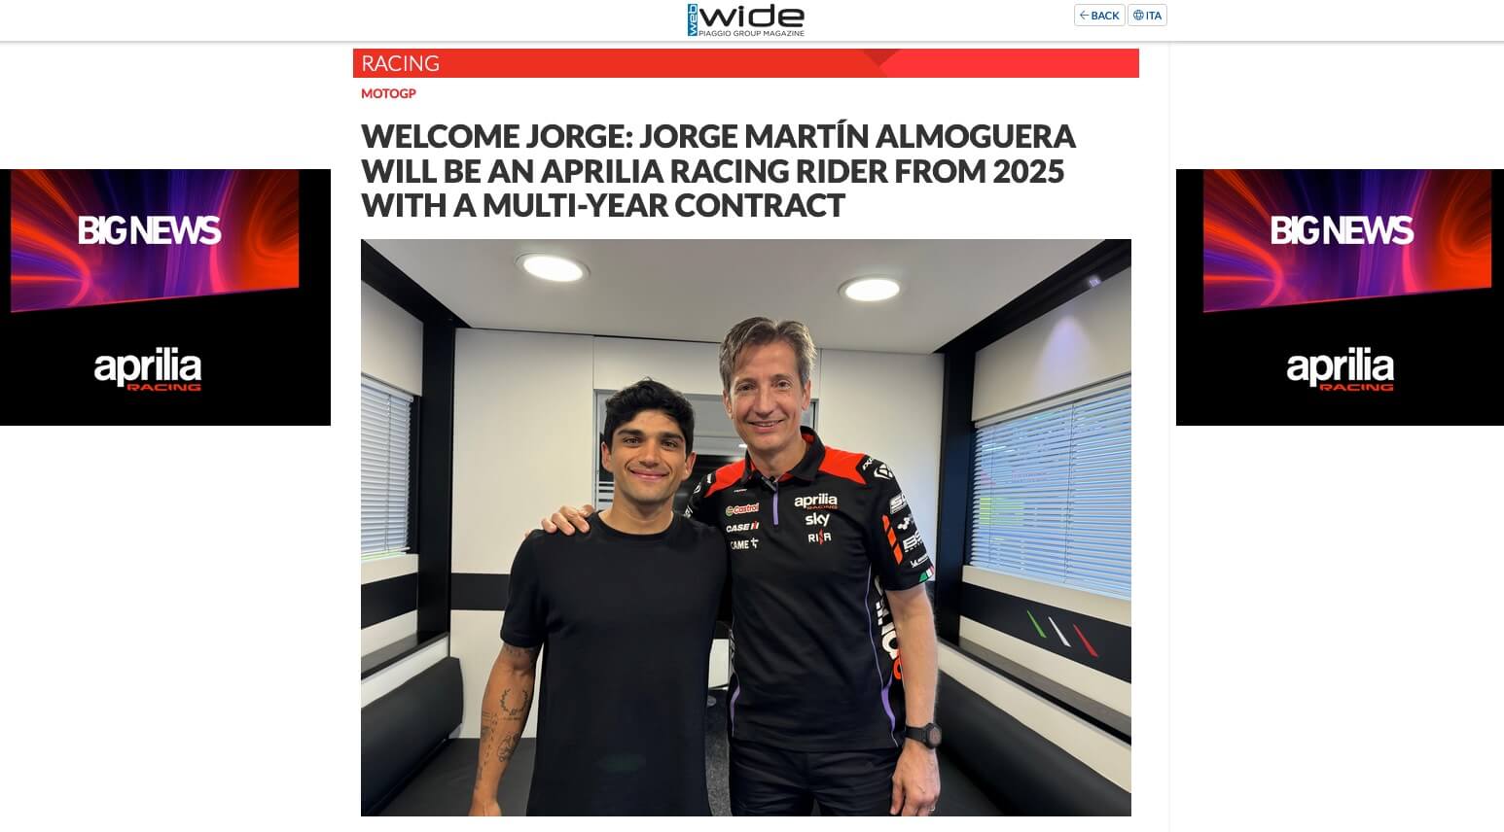Click the red RACING banner bar
The height and width of the screenshot is (832, 1504).
click(745, 63)
